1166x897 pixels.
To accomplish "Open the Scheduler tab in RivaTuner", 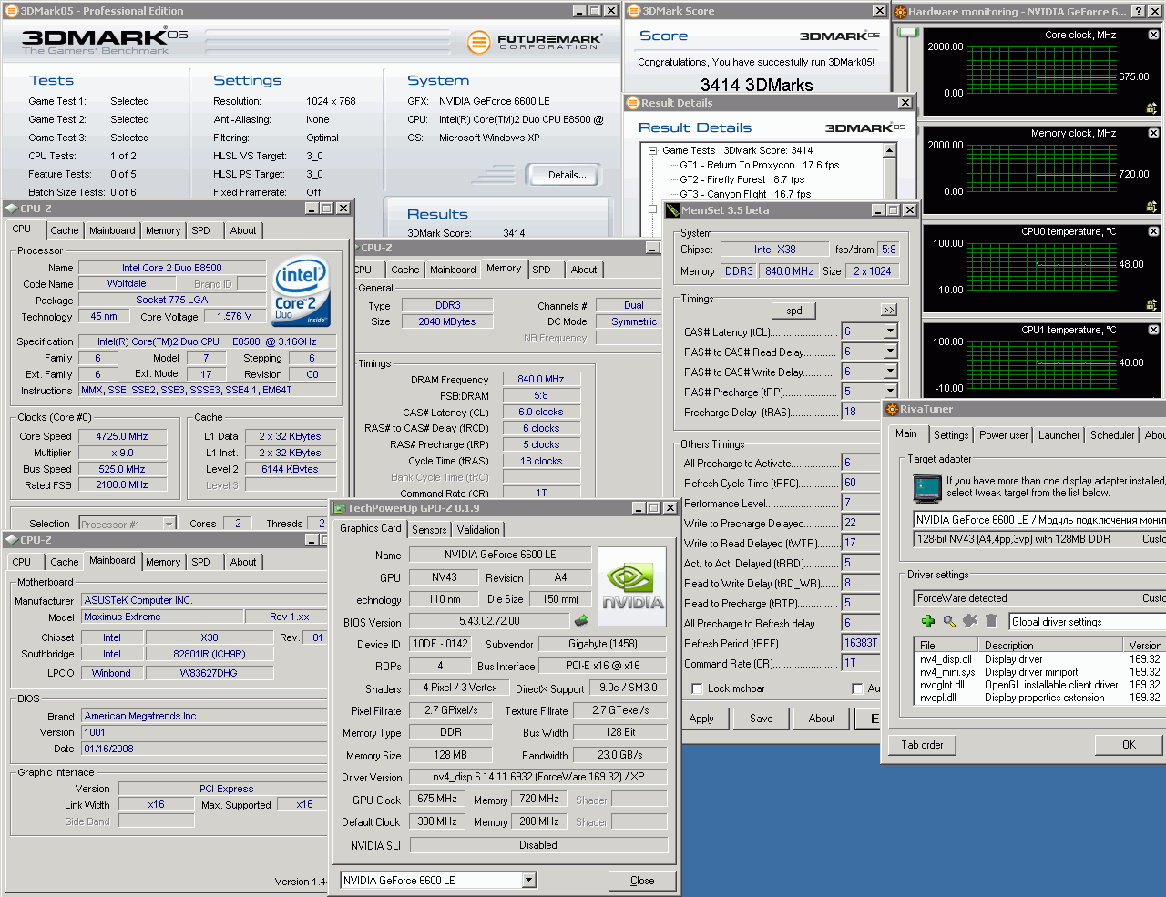I will (x=1112, y=435).
